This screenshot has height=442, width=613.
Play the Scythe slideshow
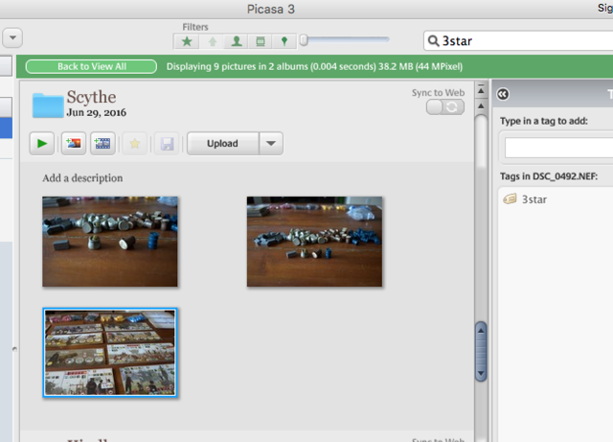42,143
